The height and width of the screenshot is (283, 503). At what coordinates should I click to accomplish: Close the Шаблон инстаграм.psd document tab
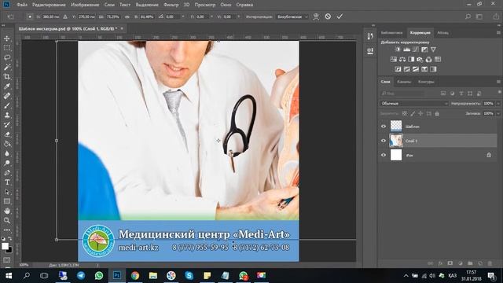(122, 28)
